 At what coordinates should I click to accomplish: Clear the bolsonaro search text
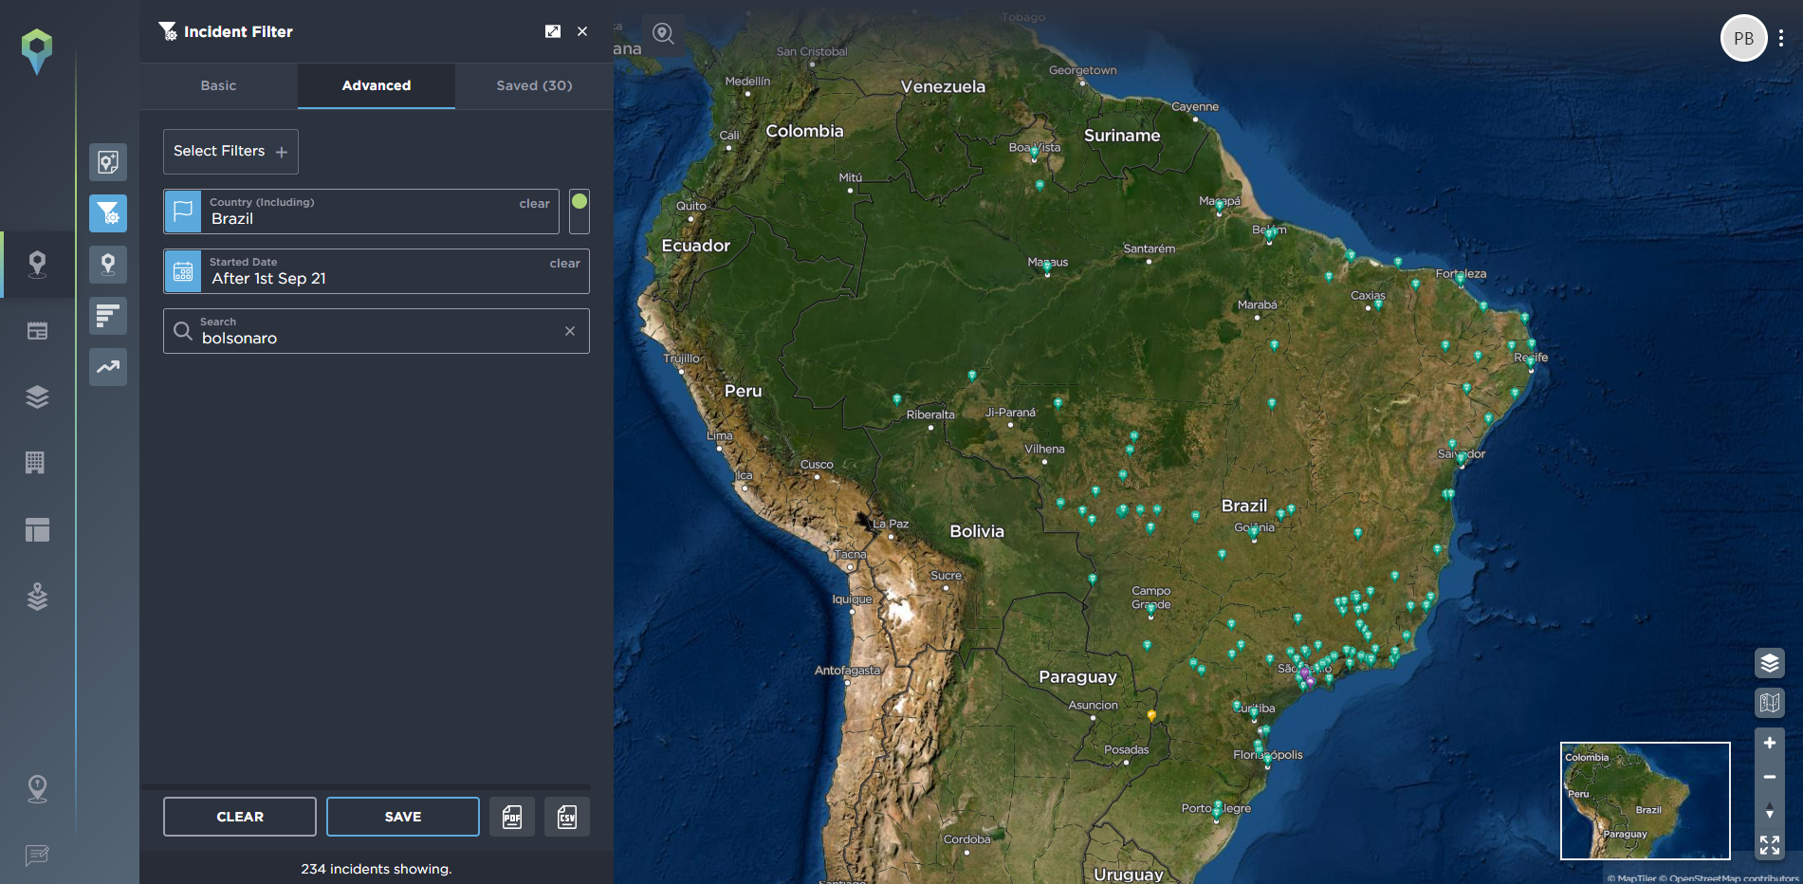[570, 331]
